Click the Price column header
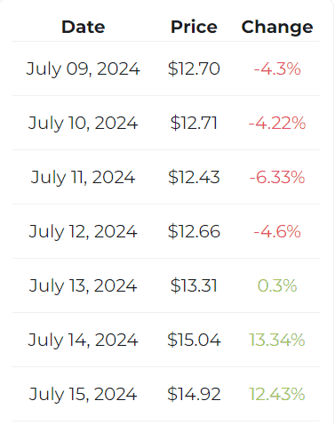This screenshot has width=335, height=425. pos(194,27)
